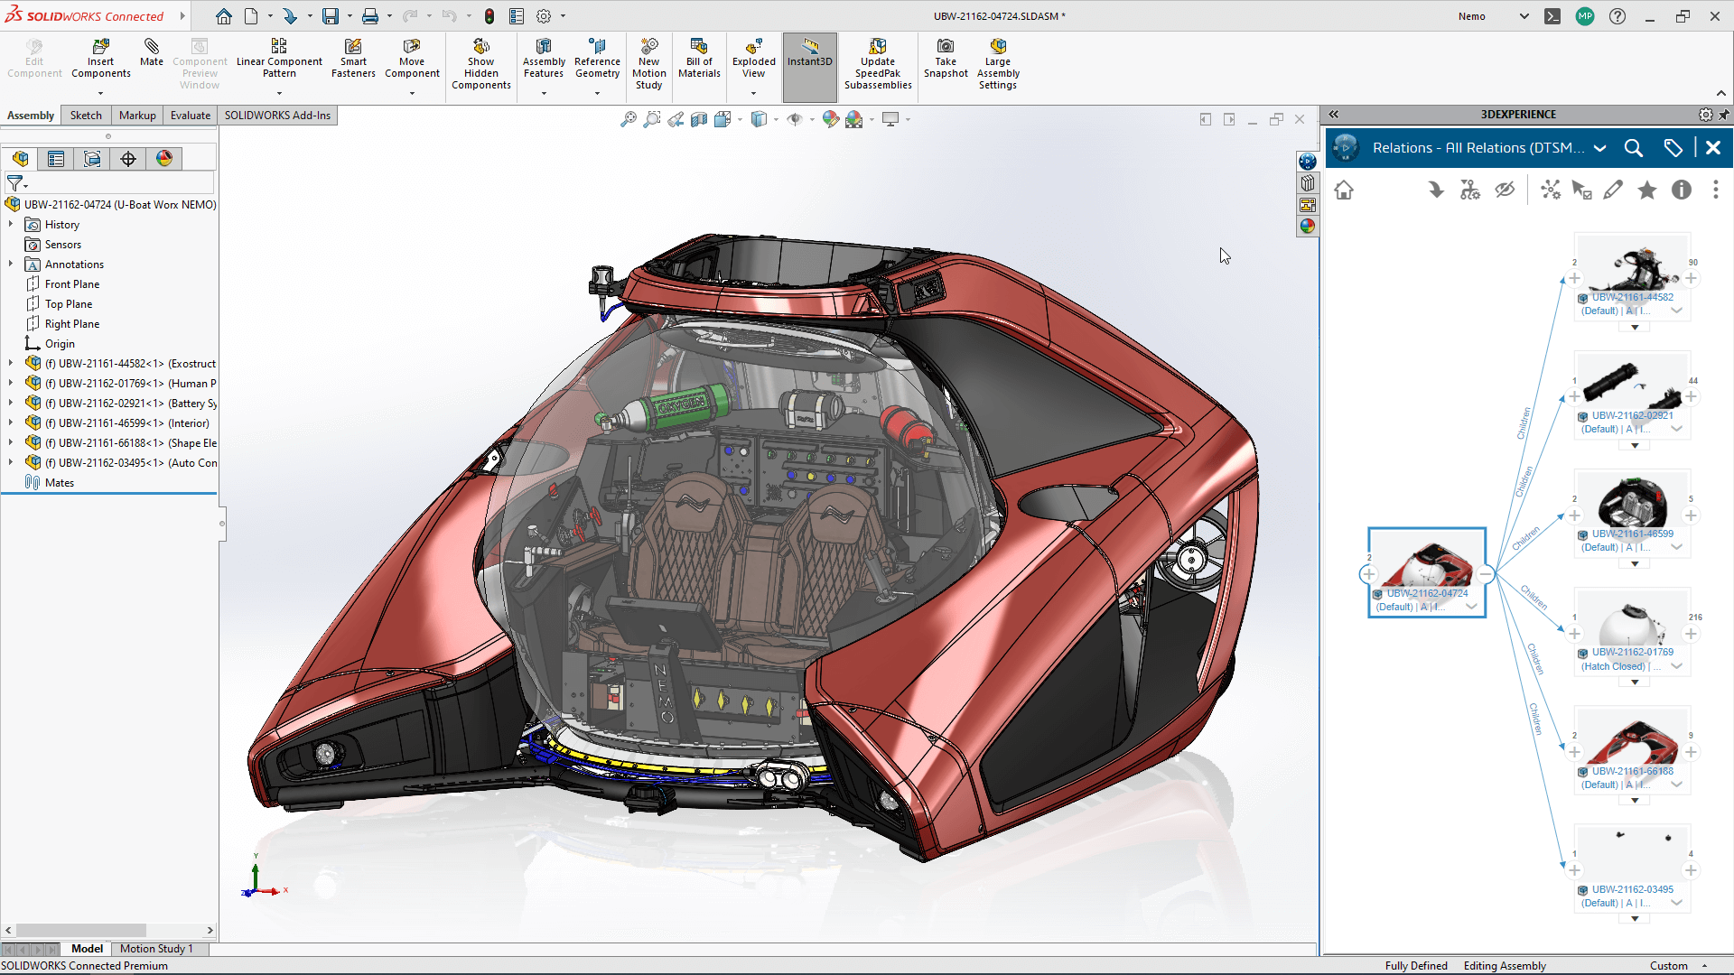Open Bill of Materials
The height and width of the screenshot is (975, 1734).
coord(699,60)
